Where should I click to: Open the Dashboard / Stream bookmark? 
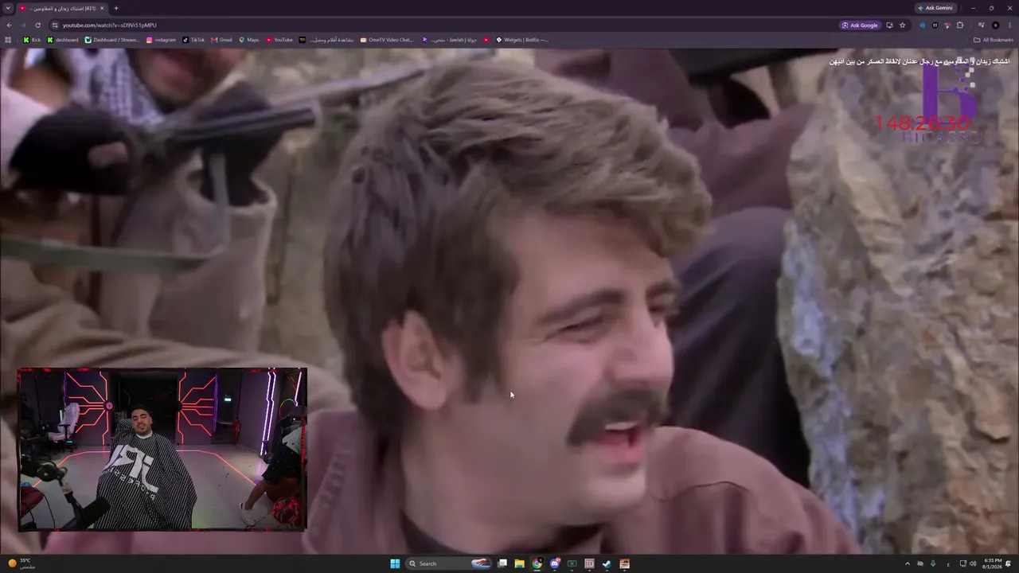tap(113, 40)
